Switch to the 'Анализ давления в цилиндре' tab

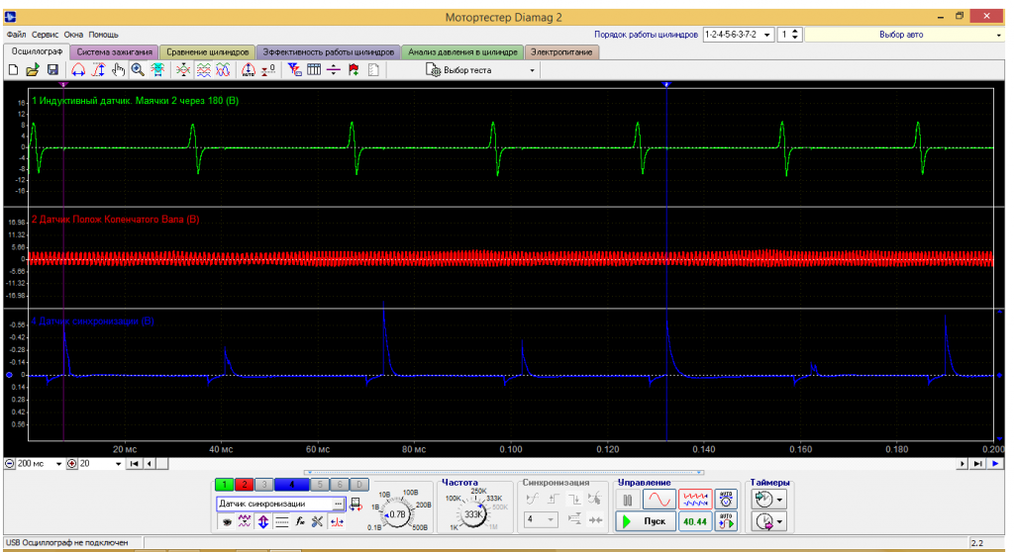(x=463, y=51)
